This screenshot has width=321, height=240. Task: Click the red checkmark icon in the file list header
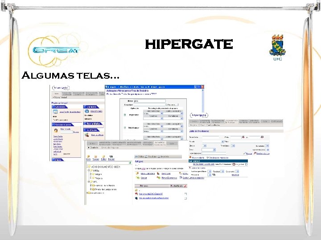coord(185,186)
